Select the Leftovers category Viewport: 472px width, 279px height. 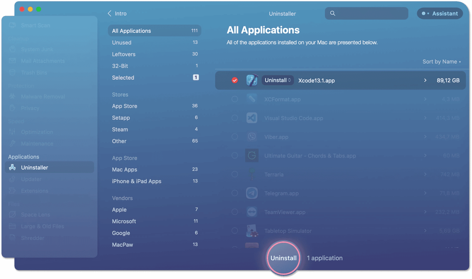coord(155,54)
